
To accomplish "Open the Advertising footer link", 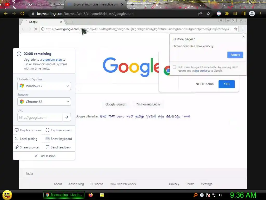I will click(x=76, y=184).
